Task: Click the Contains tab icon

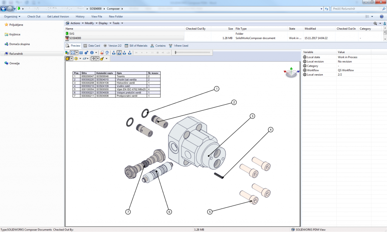Action: click(x=159, y=45)
